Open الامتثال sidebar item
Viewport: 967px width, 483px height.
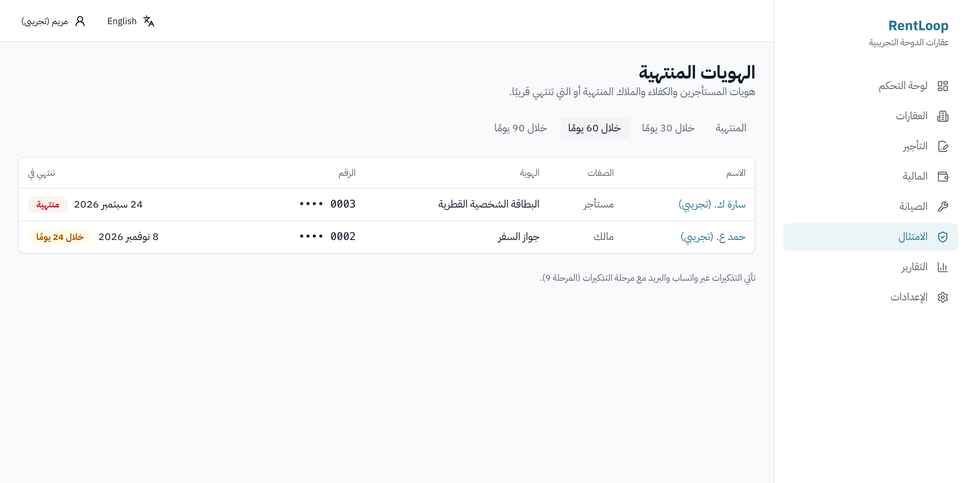click(x=870, y=237)
